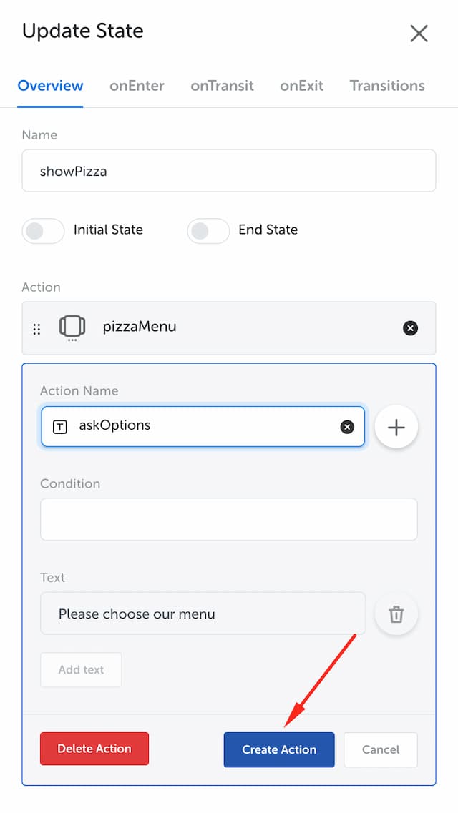Click the Create Action button
The height and width of the screenshot is (813, 458).
pos(279,749)
